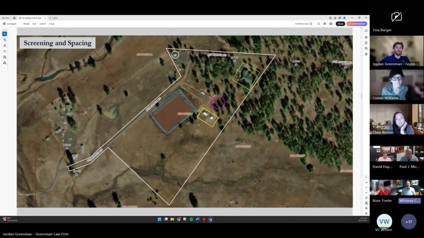Click the rotate page icon
424x238 pixels.
tap(366, 198)
